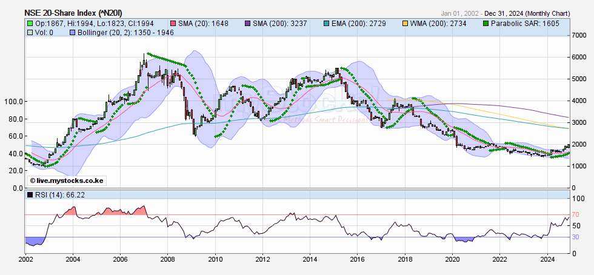Image resolution: width=594 pixels, height=275 pixels.
Task: Click the teal EMA (200) legend swatch
Action: click(328, 23)
